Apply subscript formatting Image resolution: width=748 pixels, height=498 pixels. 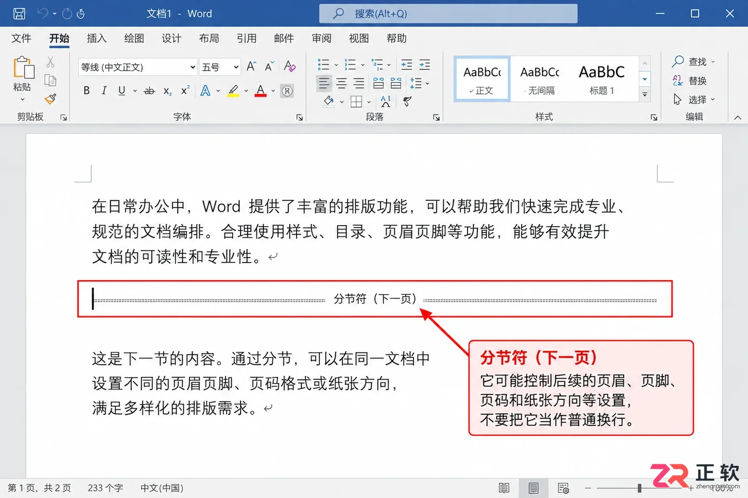tap(167, 91)
